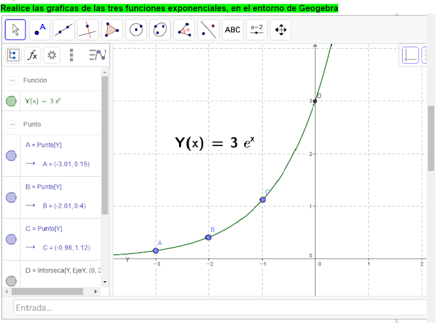Image resolution: width=439 pixels, height=323 pixels.
Task: Select the B = Punto[Y] definition
Action: [x=43, y=187]
